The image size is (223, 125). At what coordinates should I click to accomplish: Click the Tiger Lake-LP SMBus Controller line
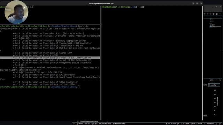pyautogui.click(x=45, y=82)
